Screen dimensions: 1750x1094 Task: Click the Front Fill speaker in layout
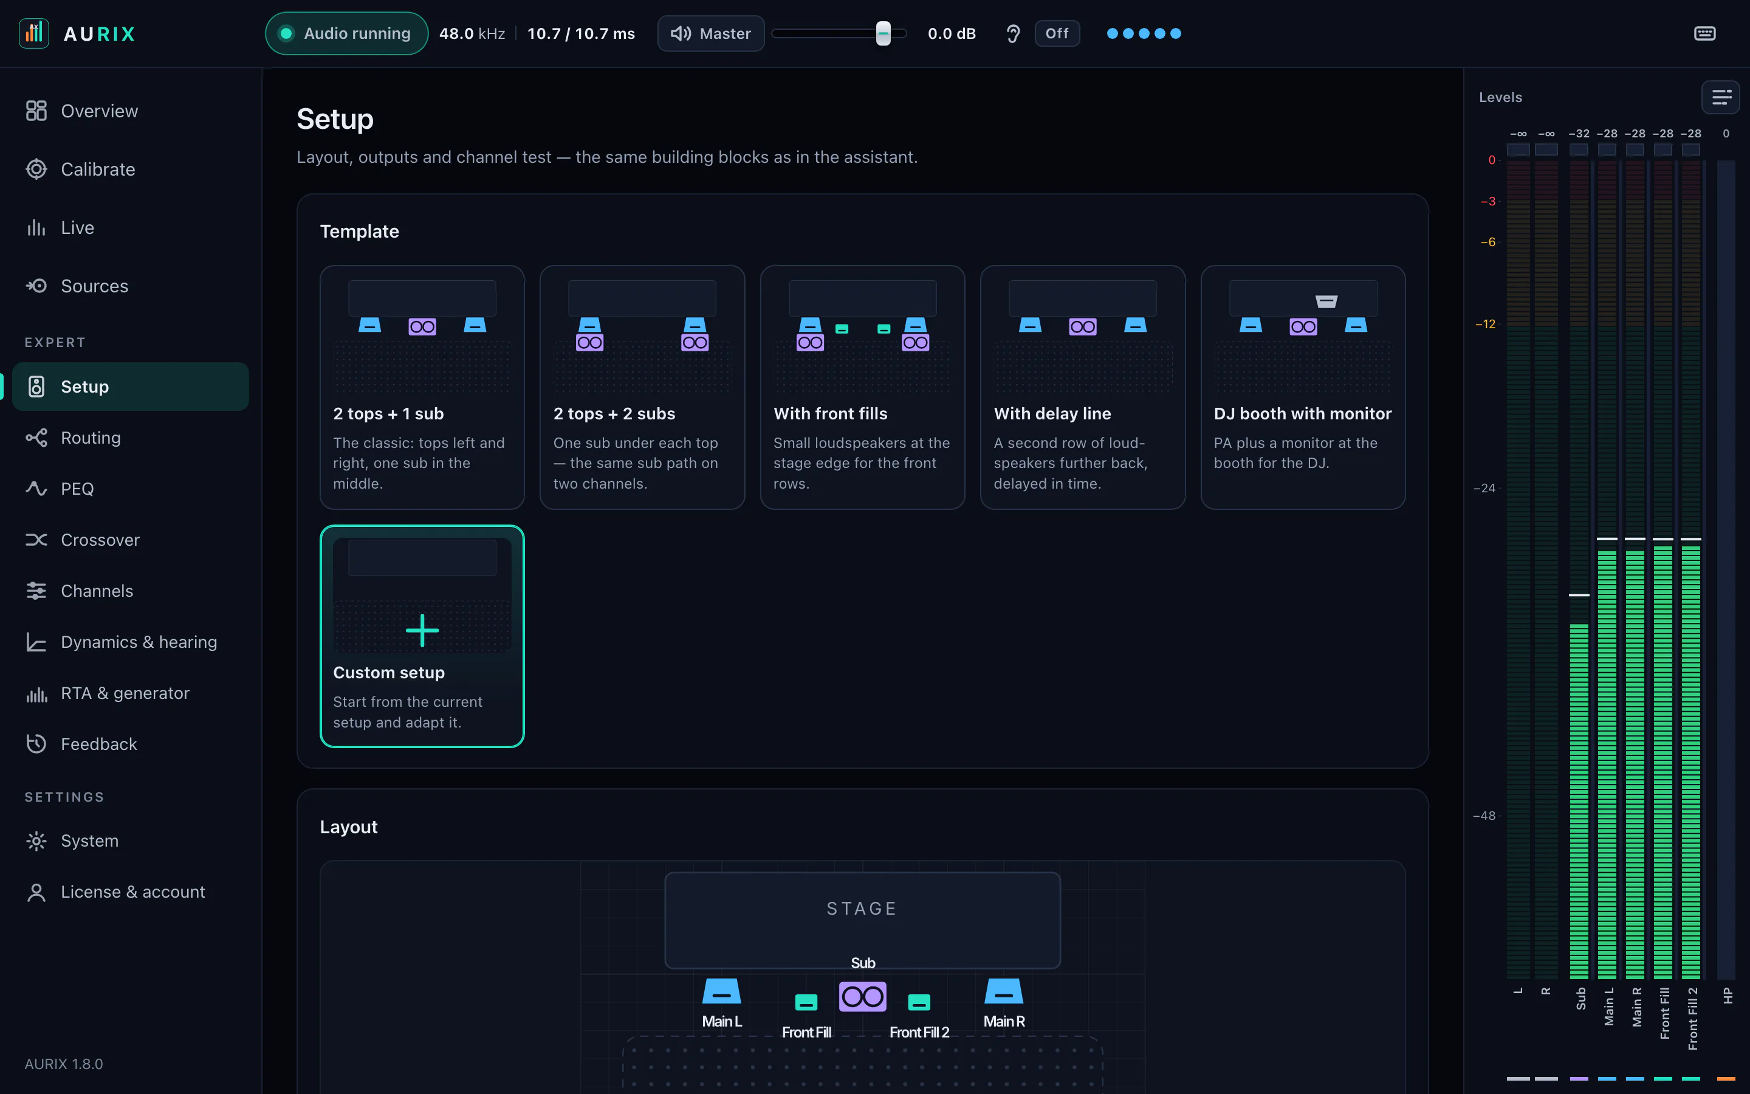pyautogui.click(x=806, y=1002)
